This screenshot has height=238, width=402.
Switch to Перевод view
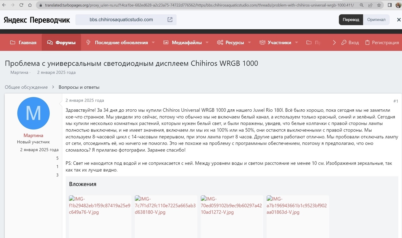pyautogui.click(x=351, y=20)
